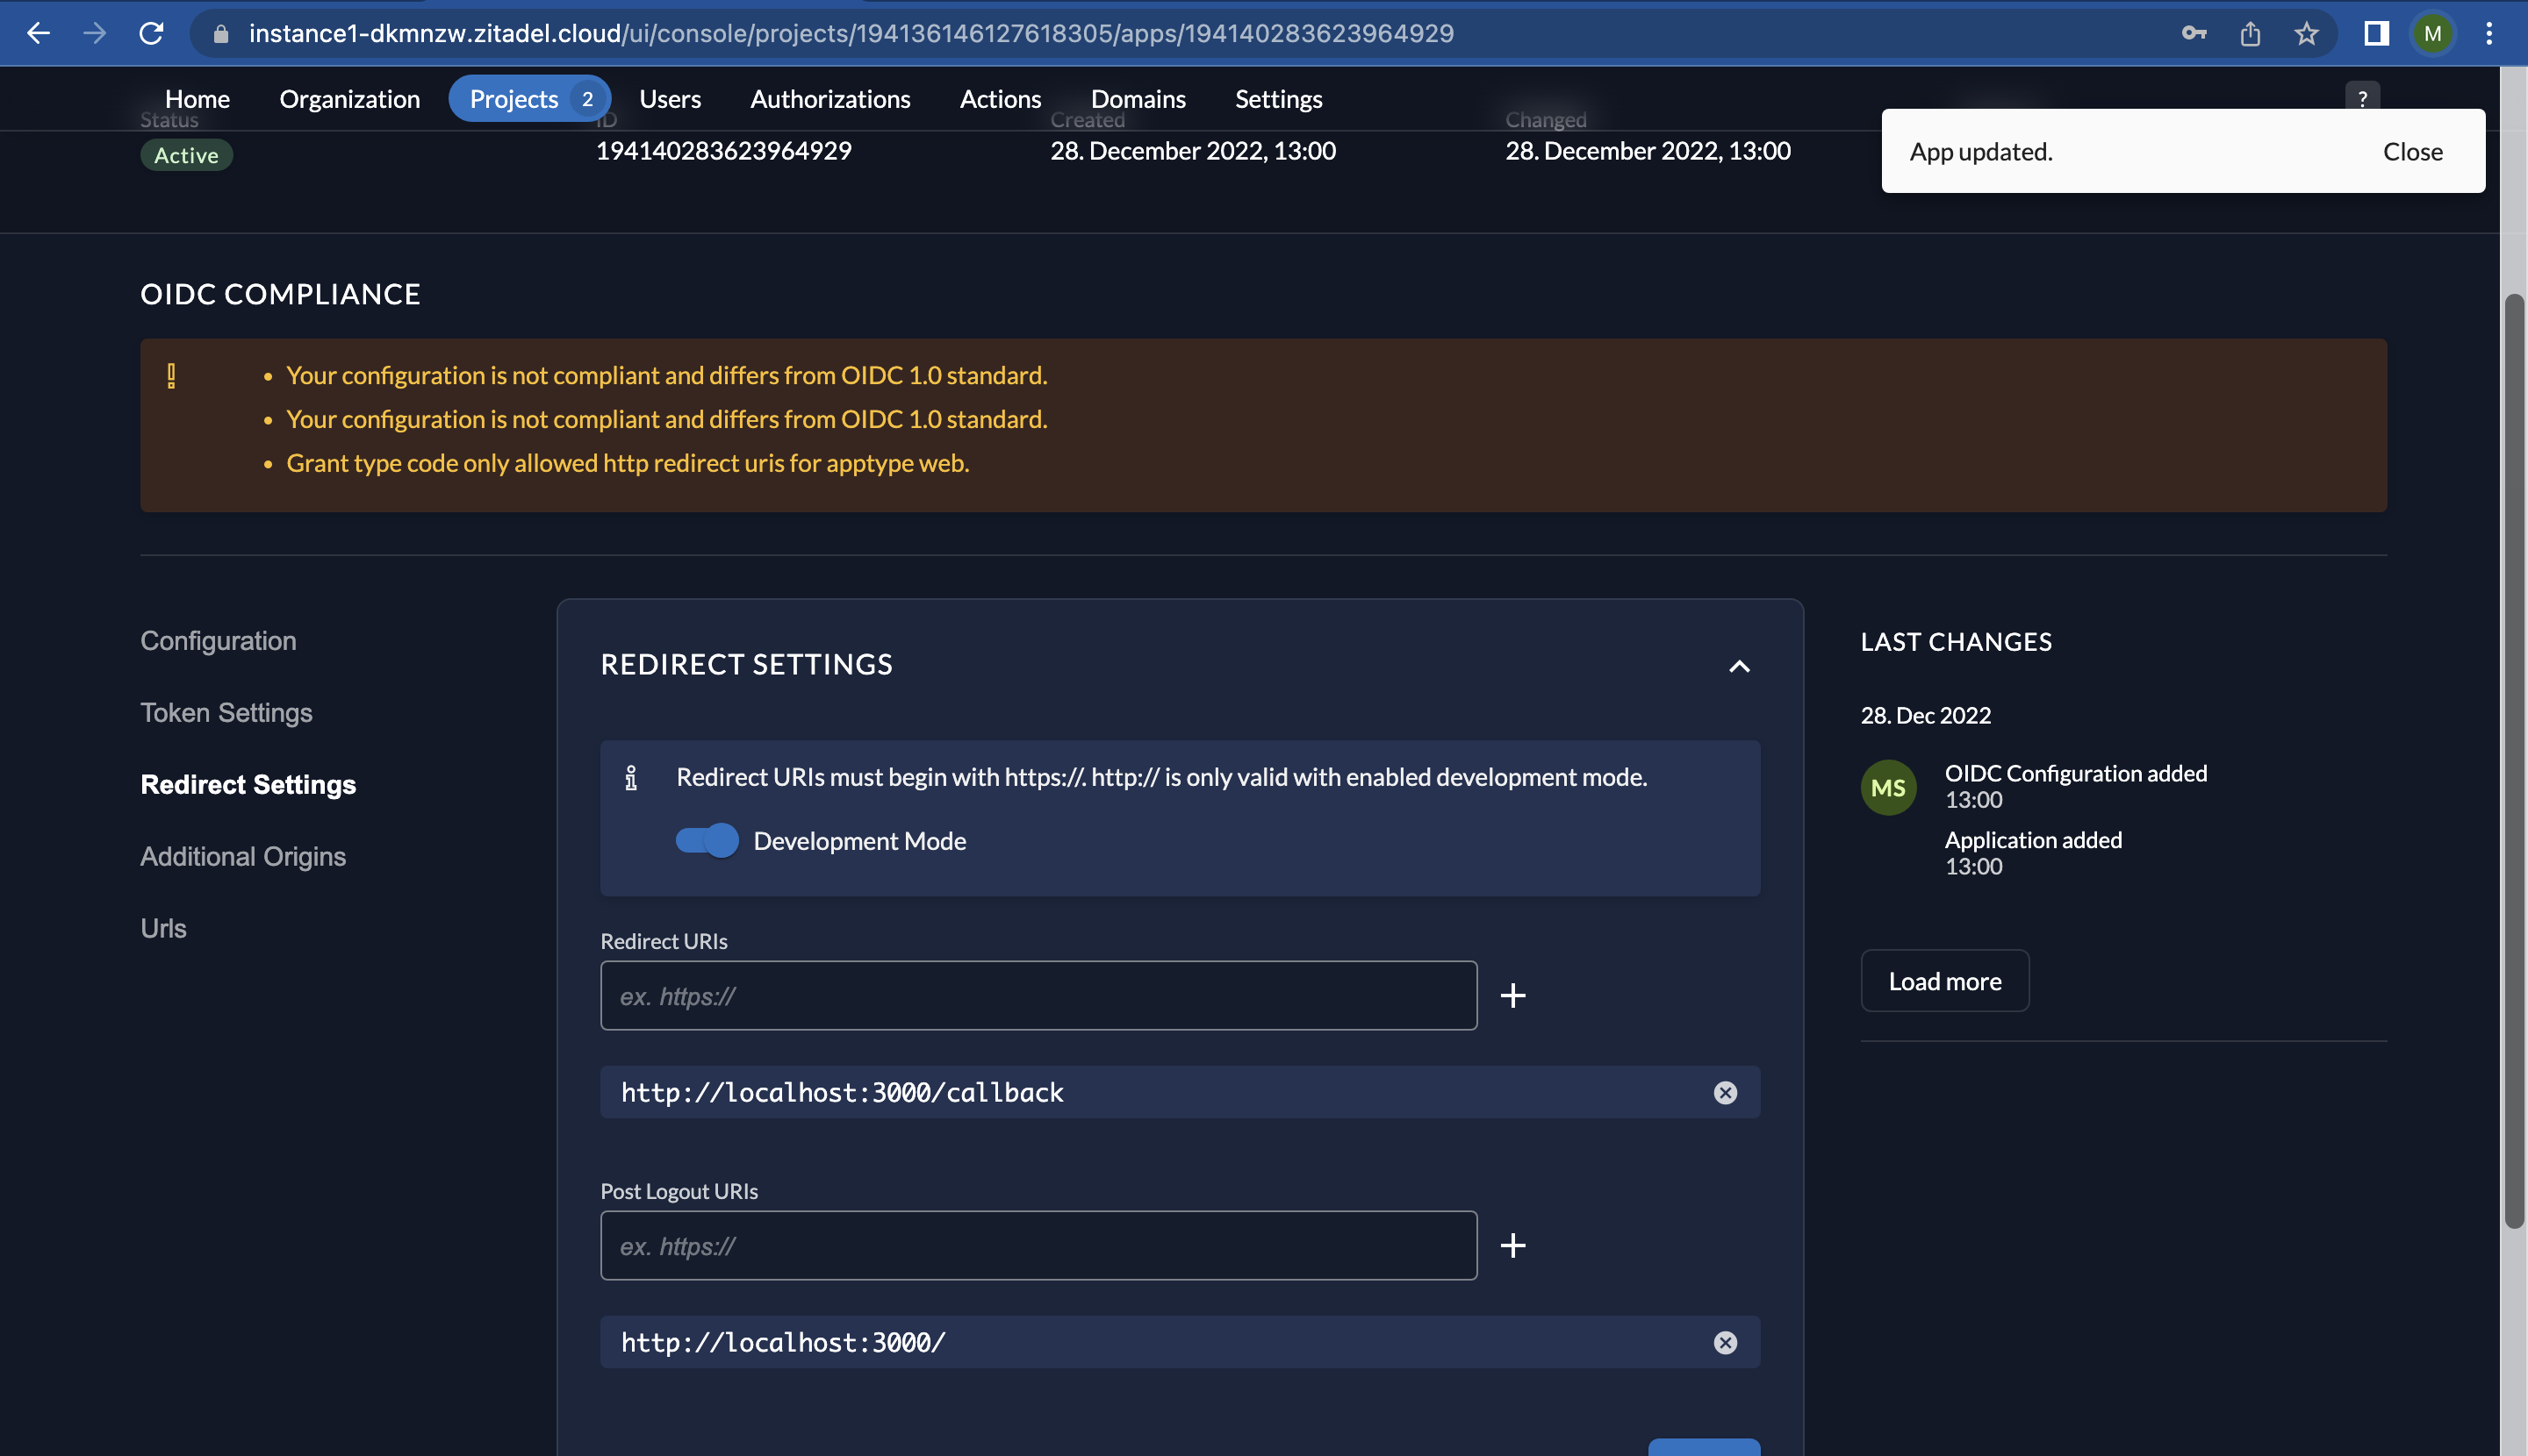
Task: Go to Authorizations in top navigation
Action: [x=829, y=99]
